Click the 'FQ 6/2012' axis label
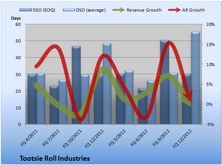 [x=139, y=138]
